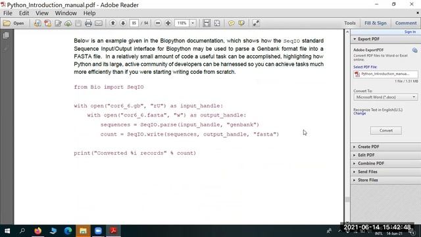The width and height of the screenshot is (421, 237).
Task: Click the Create PDF online toolbar icon
Action: [x=47, y=24]
